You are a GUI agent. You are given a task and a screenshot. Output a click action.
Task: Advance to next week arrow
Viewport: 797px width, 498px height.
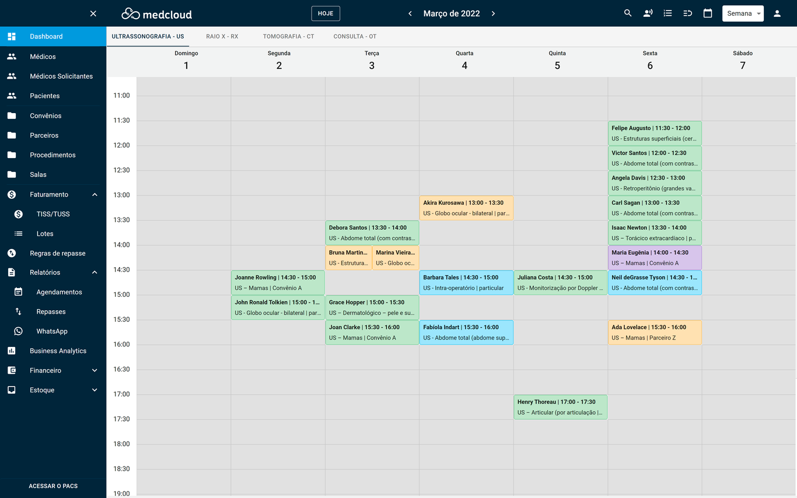coord(493,13)
